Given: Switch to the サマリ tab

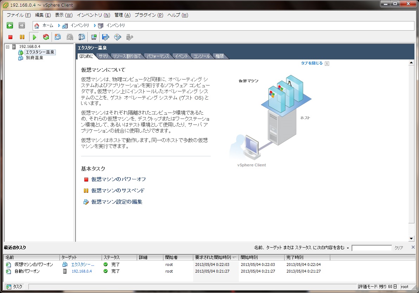Looking at the screenshot, I should tap(103, 56).
